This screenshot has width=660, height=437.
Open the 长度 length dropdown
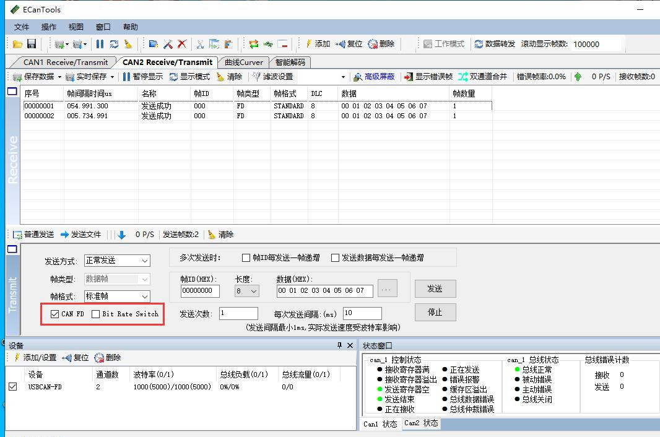(x=246, y=291)
